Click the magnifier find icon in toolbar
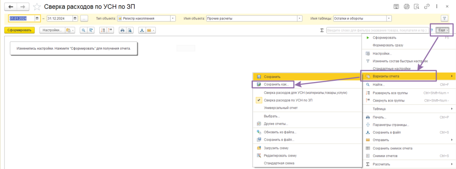456x169 pixels. [83, 30]
